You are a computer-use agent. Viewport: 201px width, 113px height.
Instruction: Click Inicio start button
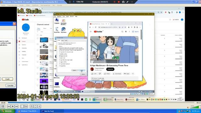coord(7,111)
